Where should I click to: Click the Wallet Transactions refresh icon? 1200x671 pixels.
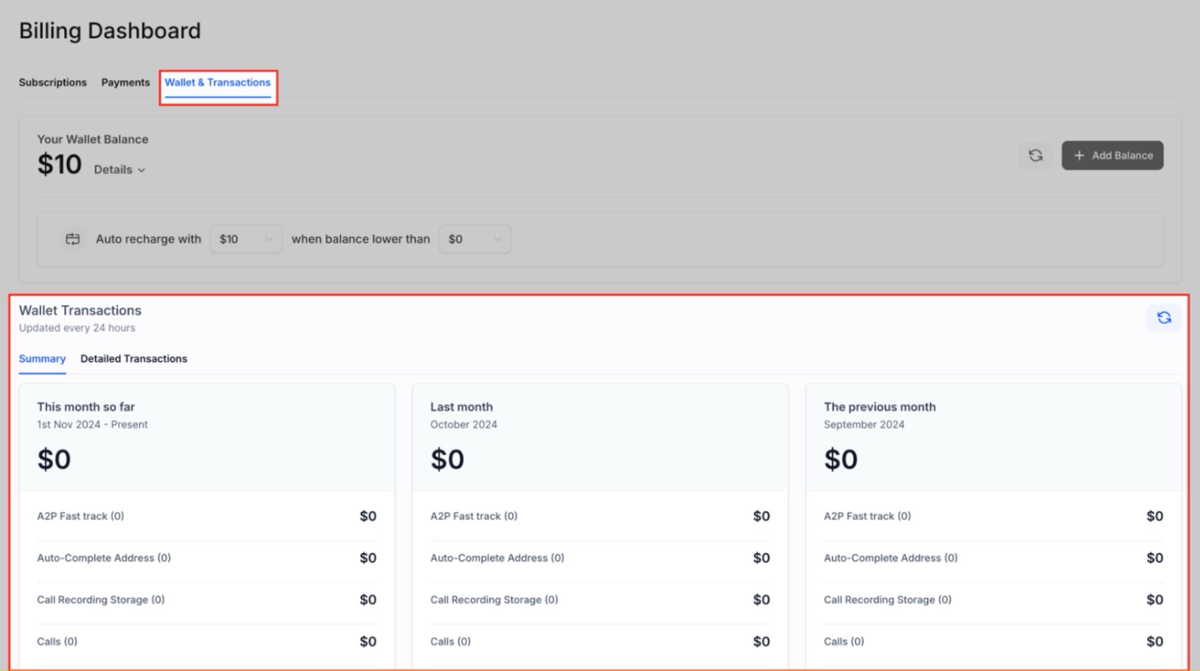[x=1164, y=318]
